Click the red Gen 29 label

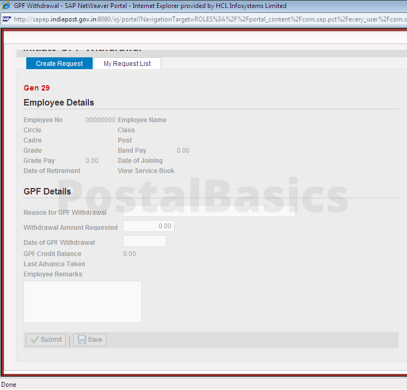tap(37, 88)
